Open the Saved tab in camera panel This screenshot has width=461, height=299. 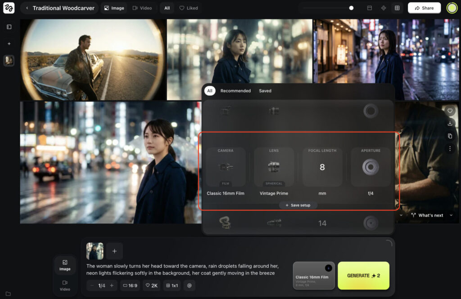(x=265, y=91)
